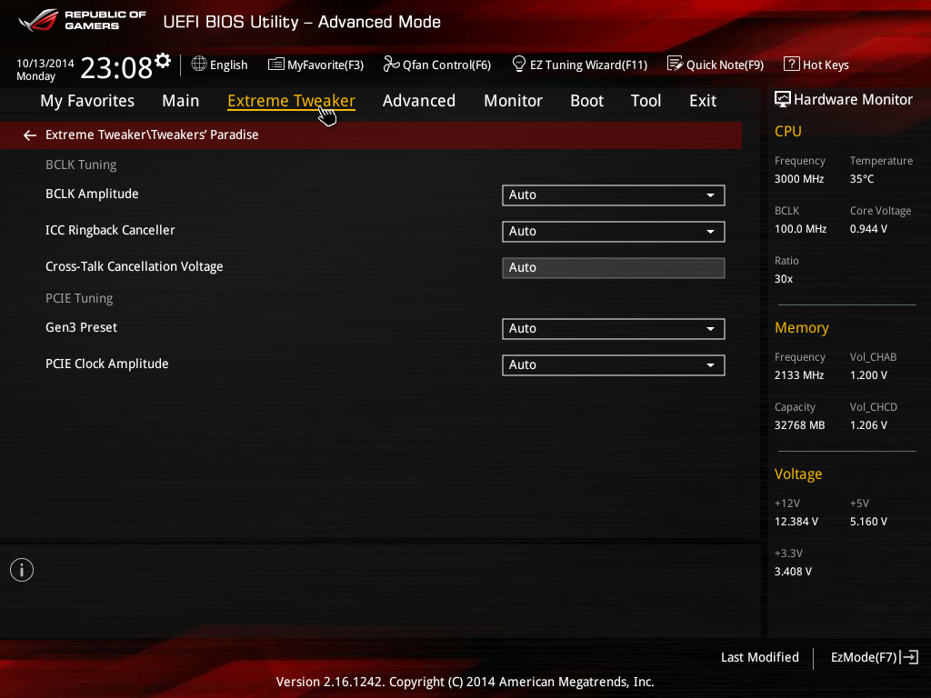
Task: Click the 32768 MB capacity value
Action: click(800, 425)
